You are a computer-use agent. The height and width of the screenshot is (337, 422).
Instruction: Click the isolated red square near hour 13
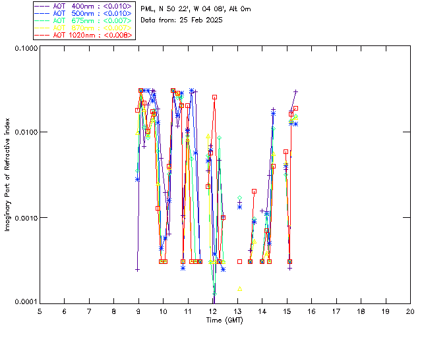point(240,261)
